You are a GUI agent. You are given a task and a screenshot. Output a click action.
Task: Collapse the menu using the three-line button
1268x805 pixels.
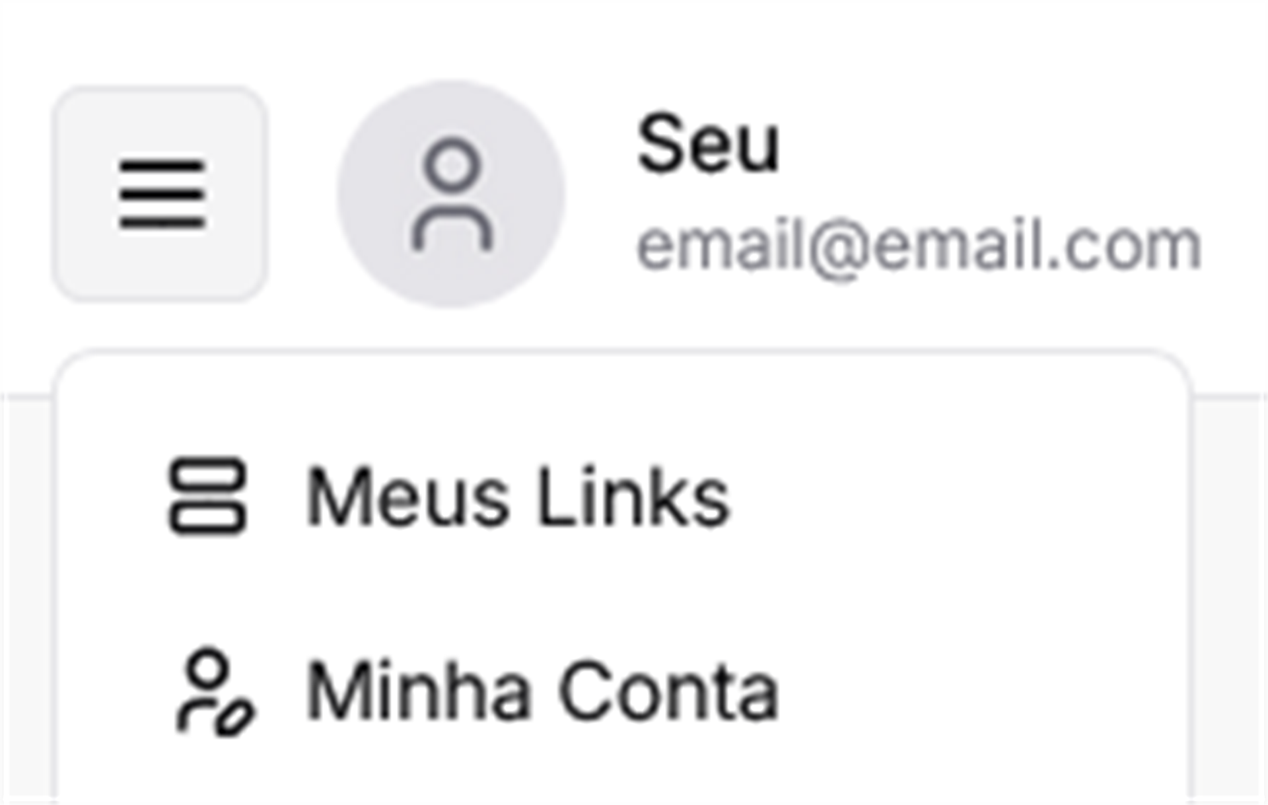[160, 194]
